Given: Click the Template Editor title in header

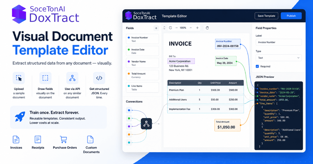Looking at the screenshot, I should tap(174, 16).
